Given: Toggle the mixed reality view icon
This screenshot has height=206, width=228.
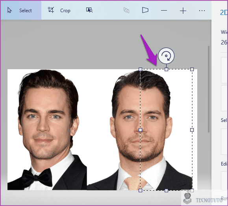Looking at the screenshot, I should coord(145,10).
